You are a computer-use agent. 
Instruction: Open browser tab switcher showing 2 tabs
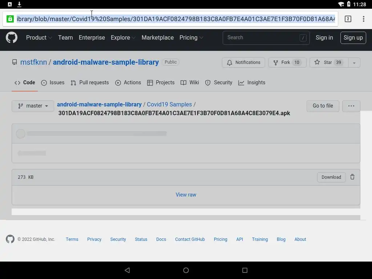point(348,19)
